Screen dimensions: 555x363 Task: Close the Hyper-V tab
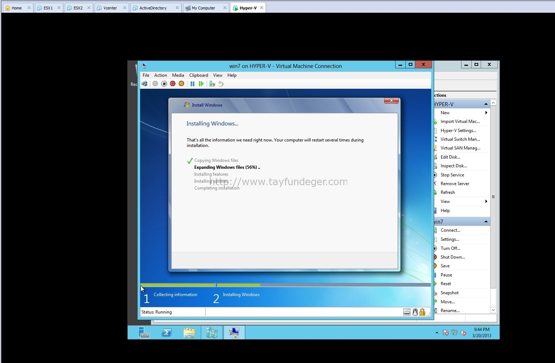pos(262,8)
